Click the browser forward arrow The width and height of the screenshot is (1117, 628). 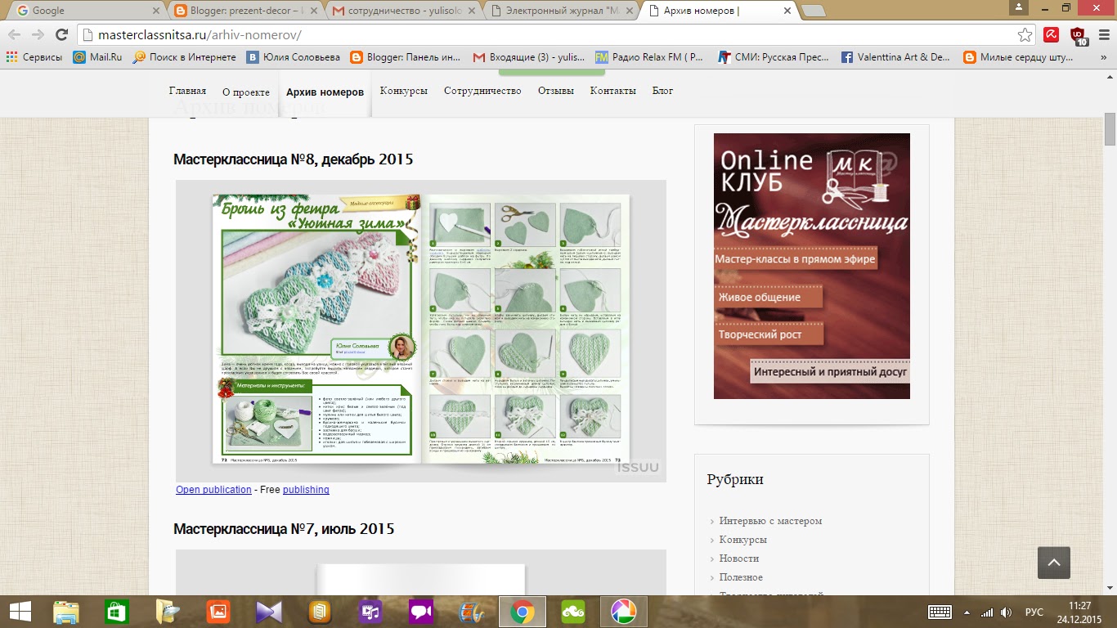click(x=38, y=34)
